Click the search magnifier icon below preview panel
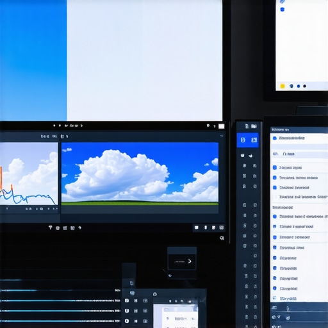328x328 pixels. 222,238
